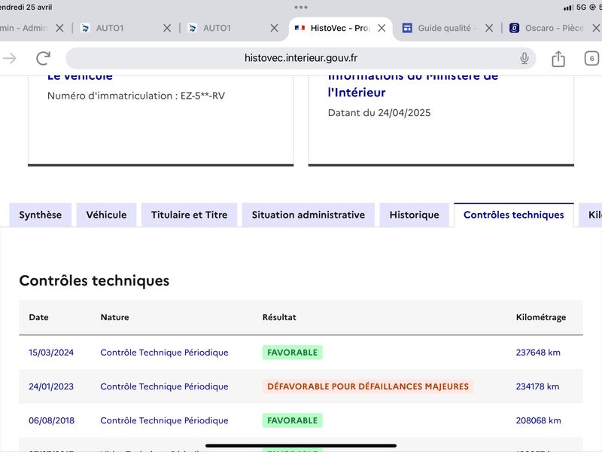This screenshot has height=452, width=602.
Task: Focus the histovec.interieur.gouv.fr address bar
Action: tap(300, 59)
